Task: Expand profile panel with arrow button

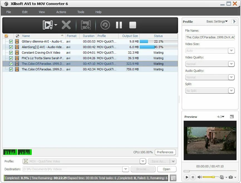Action: click(x=234, y=21)
